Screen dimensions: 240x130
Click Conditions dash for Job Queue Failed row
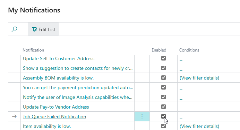point(181,118)
